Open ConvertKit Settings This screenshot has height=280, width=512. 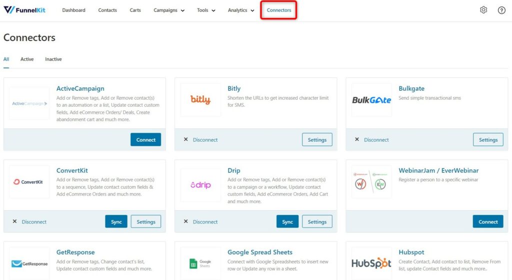tap(146, 222)
